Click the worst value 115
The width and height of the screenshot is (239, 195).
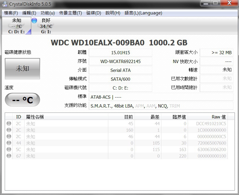click(156, 150)
